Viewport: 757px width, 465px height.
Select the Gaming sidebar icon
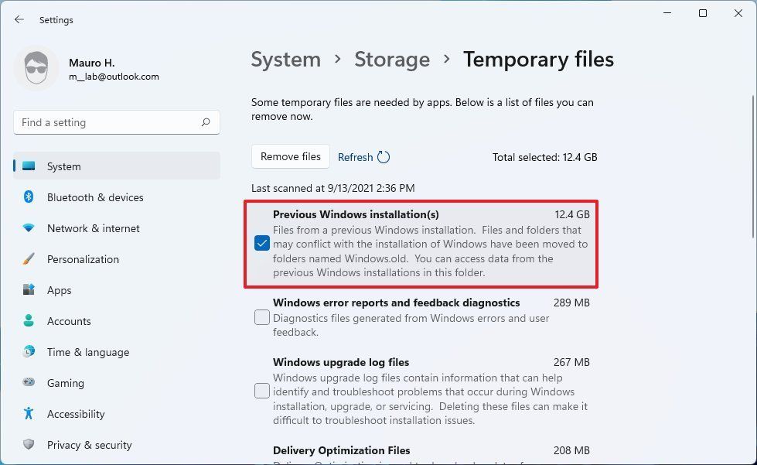(30, 383)
